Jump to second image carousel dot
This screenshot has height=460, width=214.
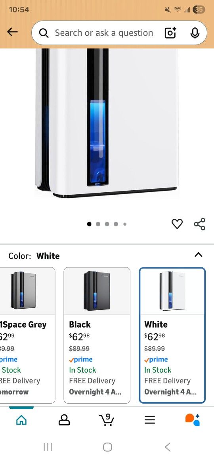[x=98, y=224]
